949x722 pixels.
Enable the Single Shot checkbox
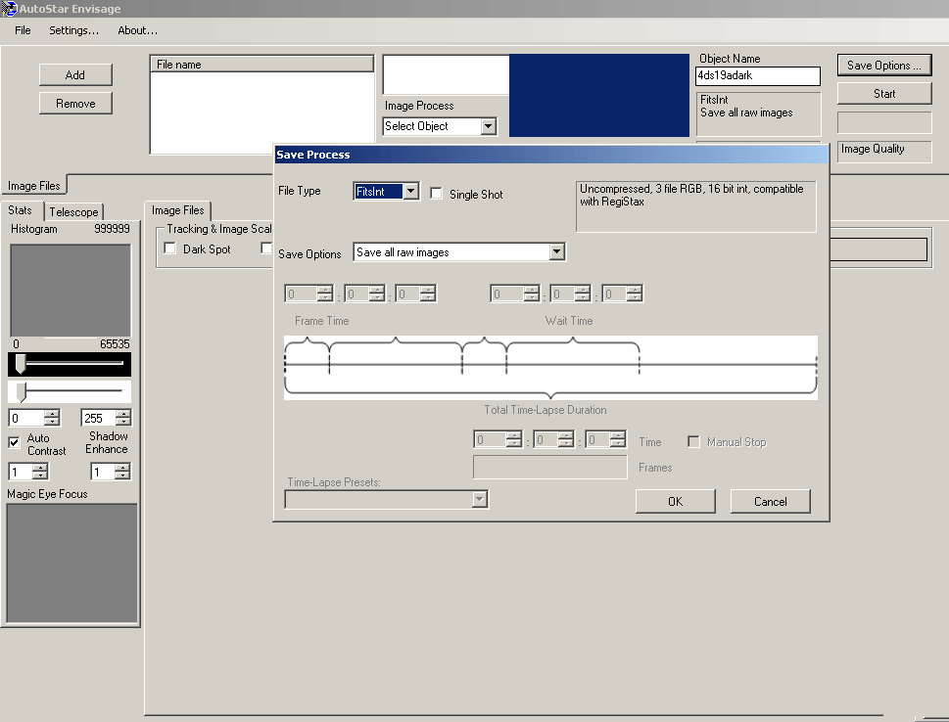[437, 194]
